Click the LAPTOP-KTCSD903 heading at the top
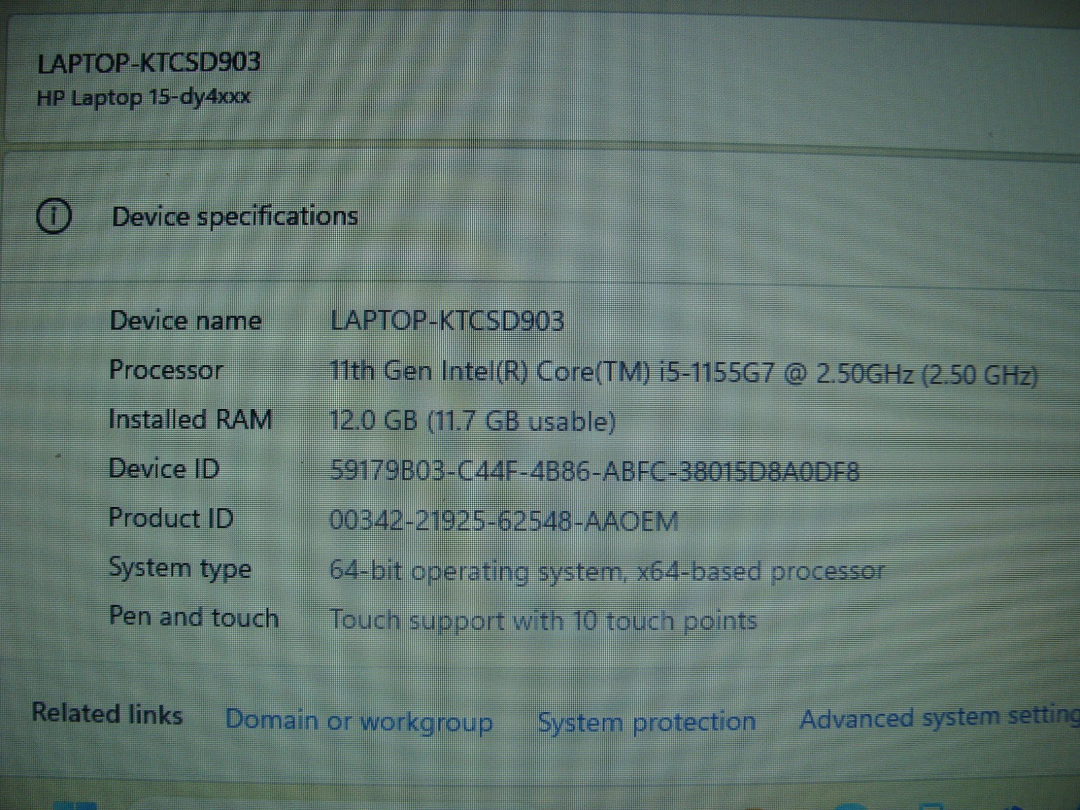The height and width of the screenshot is (810, 1080). click(148, 63)
